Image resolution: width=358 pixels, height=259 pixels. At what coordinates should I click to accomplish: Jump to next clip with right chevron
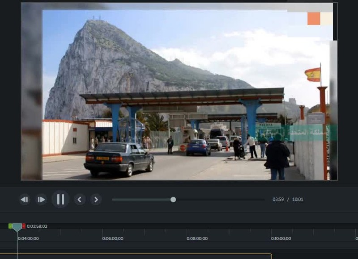click(x=96, y=200)
